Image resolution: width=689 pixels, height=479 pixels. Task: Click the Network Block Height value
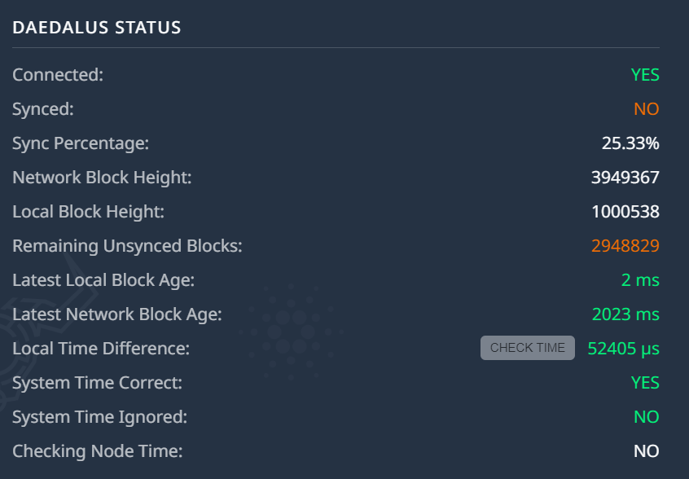625,177
